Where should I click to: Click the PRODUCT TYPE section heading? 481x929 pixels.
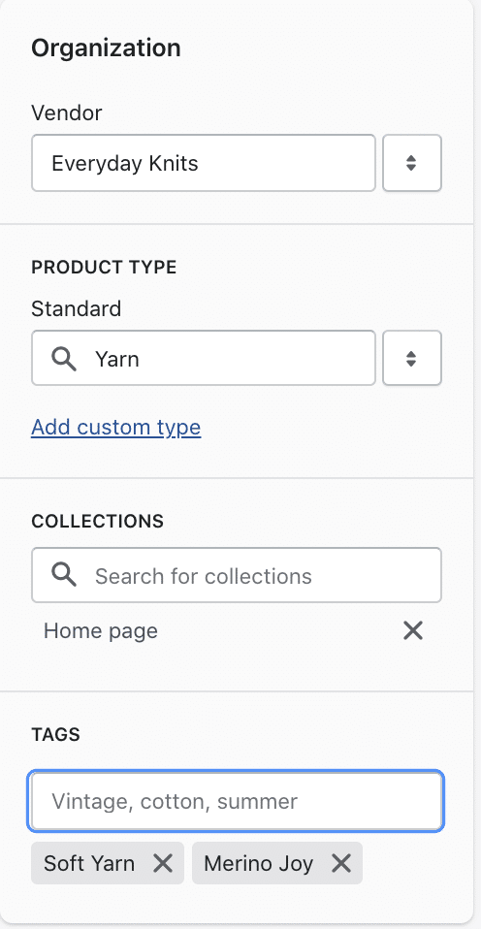point(104,268)
